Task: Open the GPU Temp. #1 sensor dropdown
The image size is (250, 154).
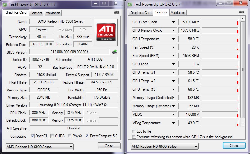Action: point(173,72)
